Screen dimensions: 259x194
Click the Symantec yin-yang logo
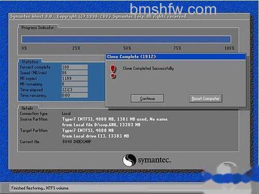pyautogui.click(x=129, y=160)
